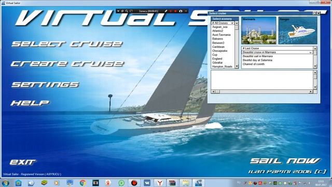Image resolution: width=332 pixels, height=187 pixels.
Task: Click the recorder link icon beside dropdown arrow
Action: pyautogui.click(x=122, y=11)
